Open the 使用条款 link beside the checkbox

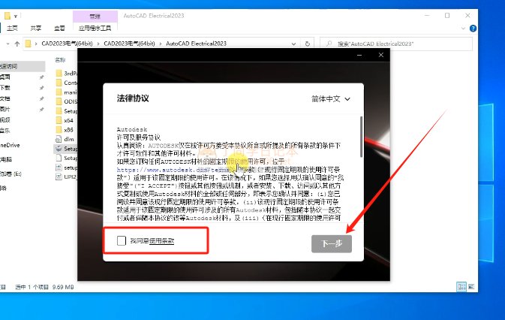click(x=161, y=240)
